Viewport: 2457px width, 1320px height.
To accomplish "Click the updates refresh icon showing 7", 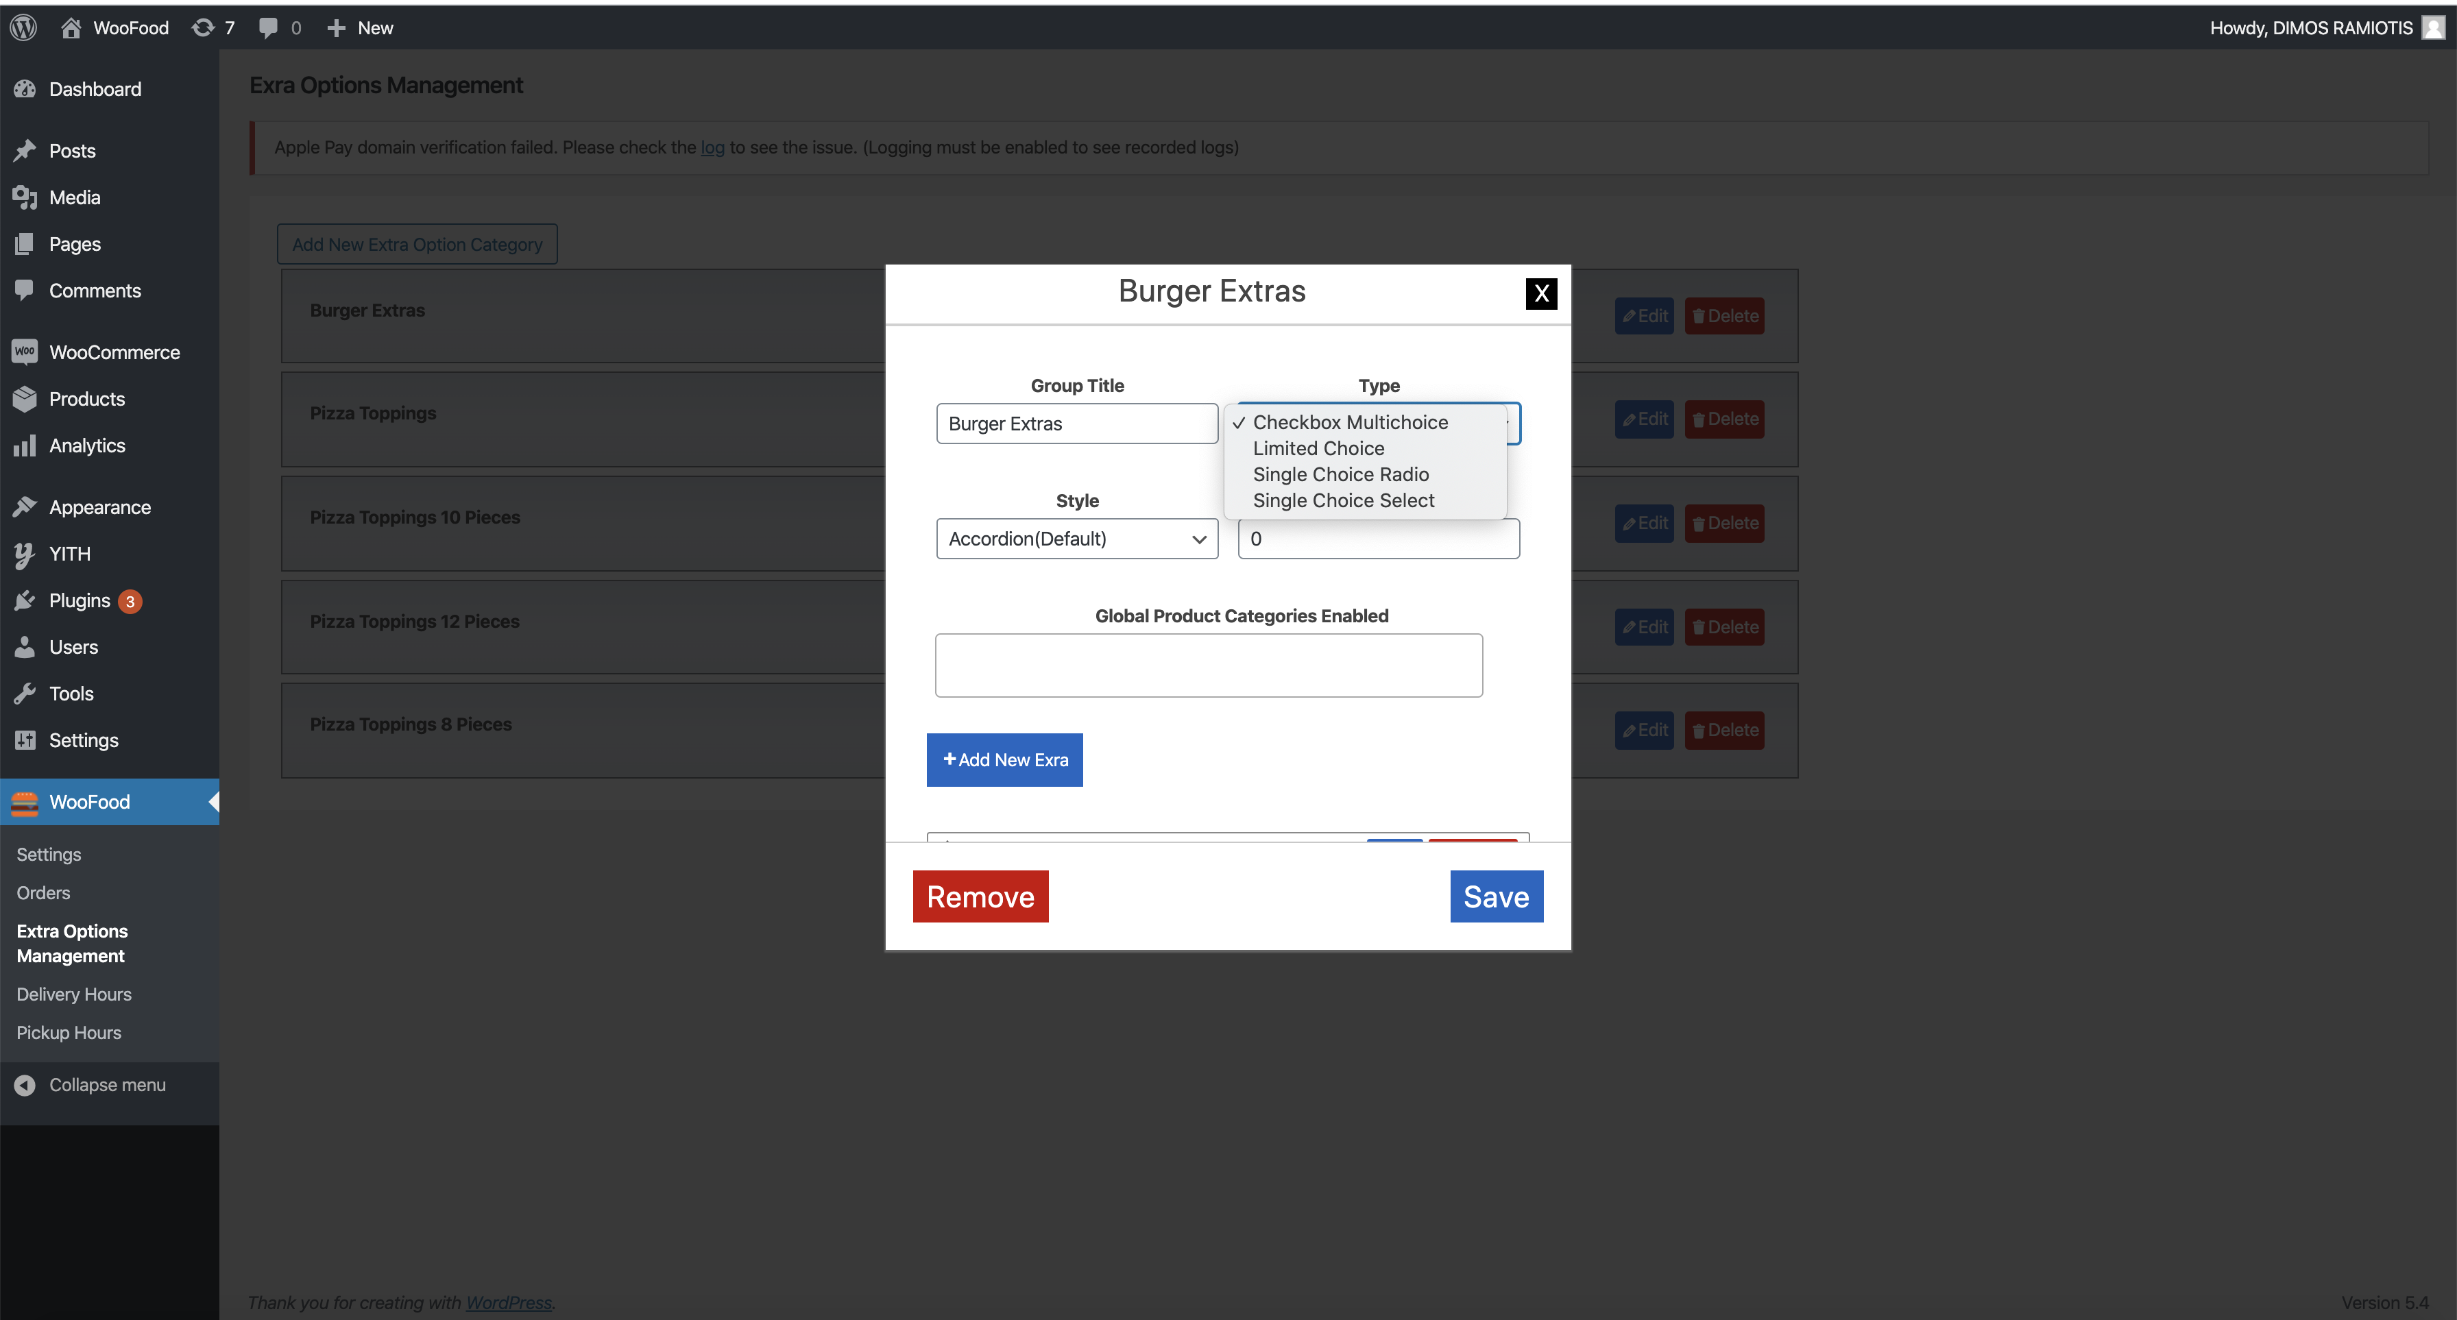I will (202, 27).
